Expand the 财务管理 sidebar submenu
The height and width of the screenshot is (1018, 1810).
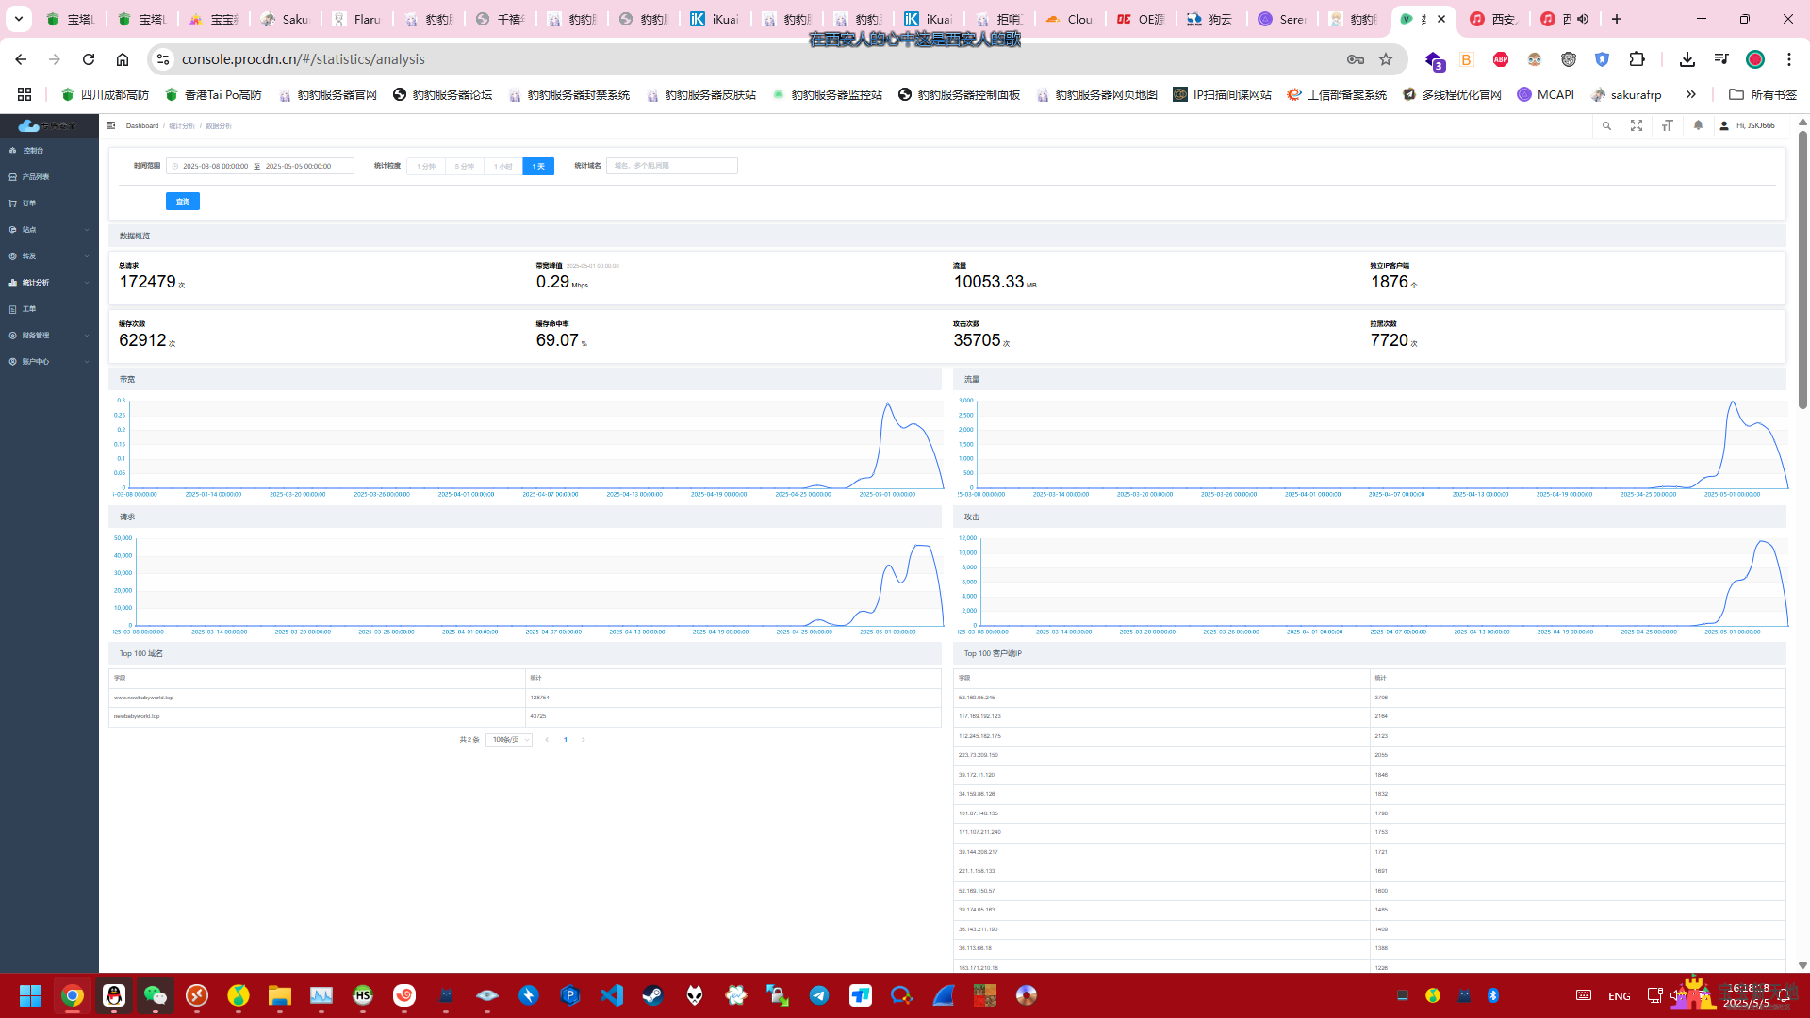click(49, 335)
